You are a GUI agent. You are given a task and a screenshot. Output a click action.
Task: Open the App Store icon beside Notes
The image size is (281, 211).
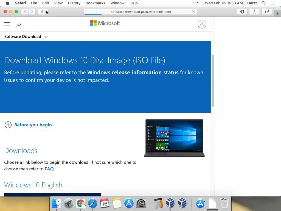coord(129,204)
